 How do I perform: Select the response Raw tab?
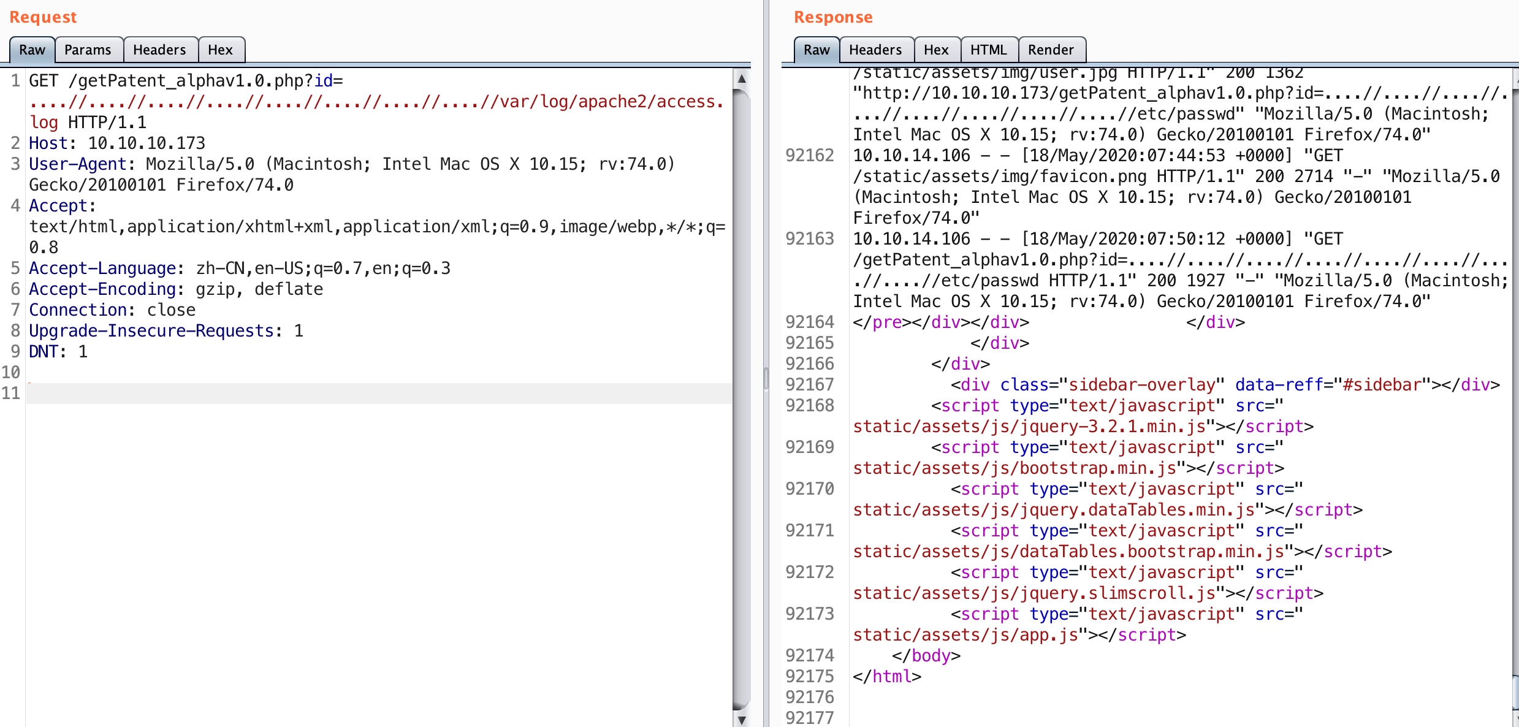point(817,50)
